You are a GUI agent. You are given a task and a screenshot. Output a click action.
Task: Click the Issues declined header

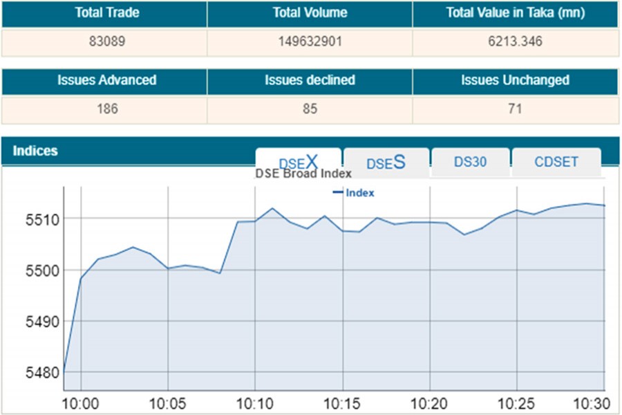(x=310, y=80)
